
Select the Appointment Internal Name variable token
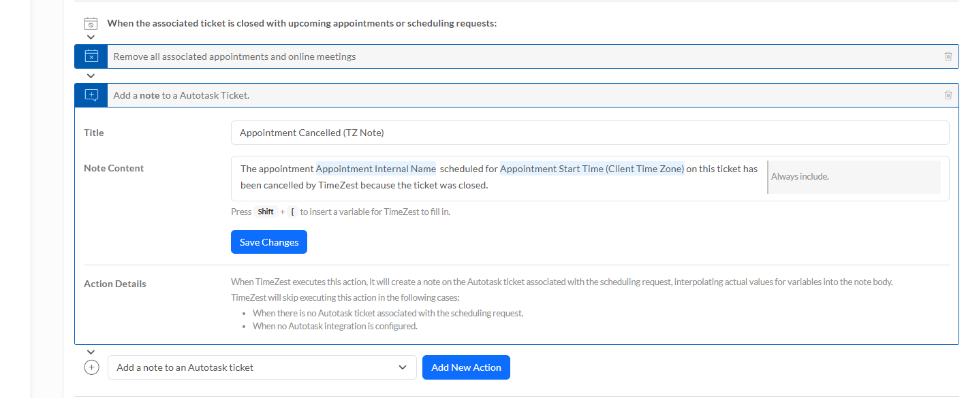tap(375, 169)
